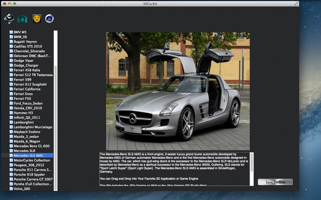Select Lamborghini Murcielago
The image size is (321, 200).
coord(33,127)
